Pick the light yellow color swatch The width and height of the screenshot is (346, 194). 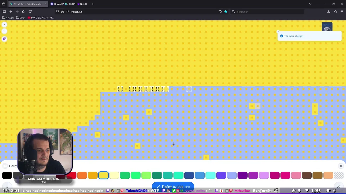[114, 175]
